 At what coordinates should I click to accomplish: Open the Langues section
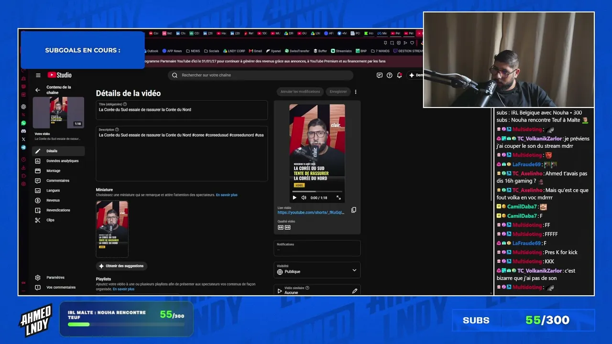point(58,191)
